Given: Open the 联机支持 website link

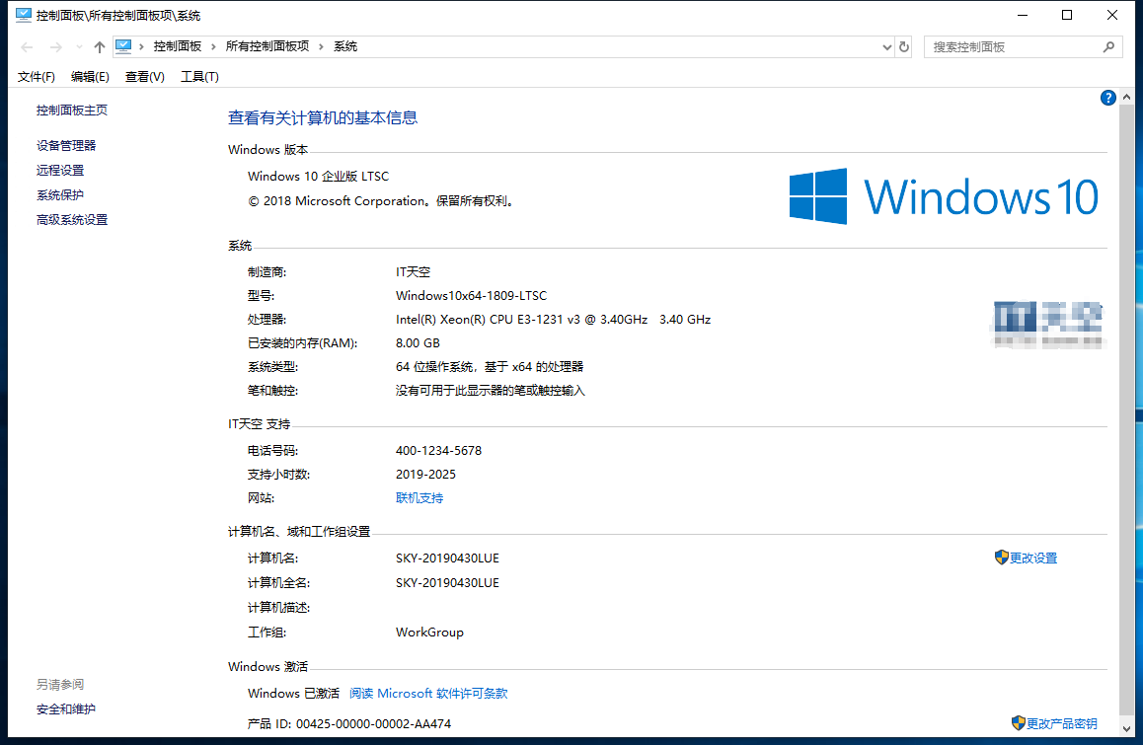Looking at the screenshot, I should pyautogui.click(x=419, y=498).
